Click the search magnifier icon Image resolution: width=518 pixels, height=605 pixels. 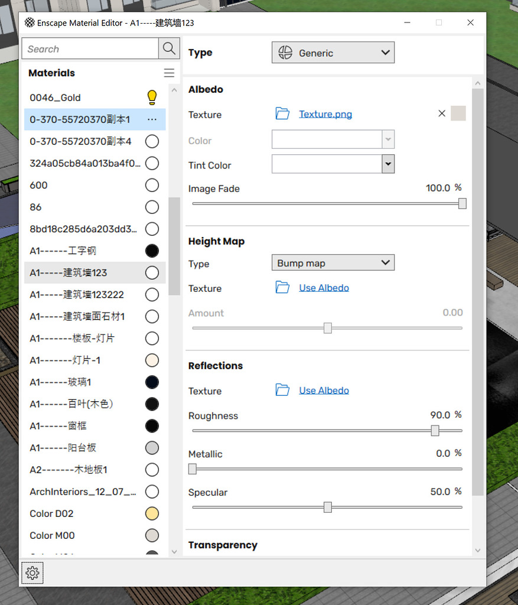point(169,48)
